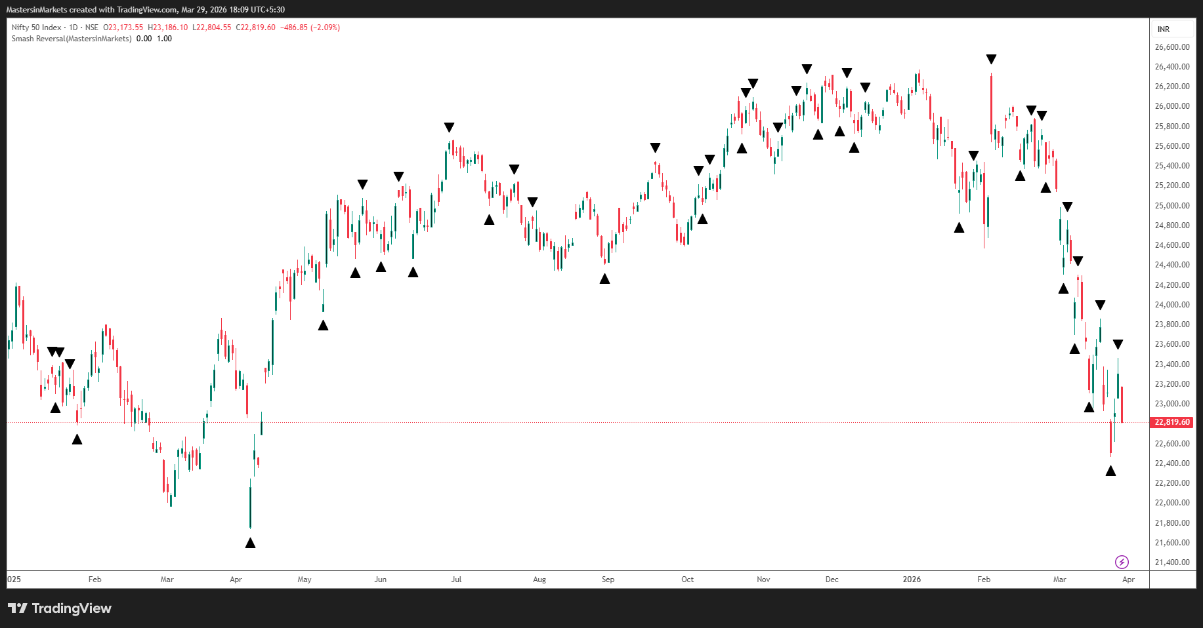Click the INR currency label on price scale

pyautogui.click(x=1163, y=29)
